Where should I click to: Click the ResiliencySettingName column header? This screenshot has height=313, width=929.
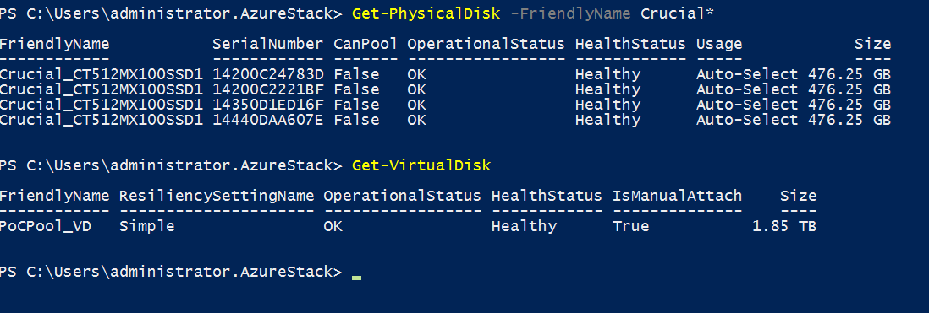[217, 196]
